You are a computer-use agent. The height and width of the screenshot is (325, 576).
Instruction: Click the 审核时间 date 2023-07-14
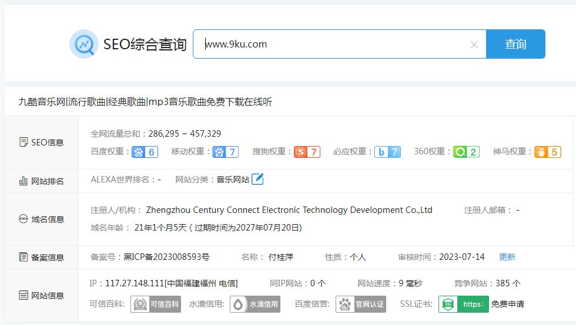point(462,257)
